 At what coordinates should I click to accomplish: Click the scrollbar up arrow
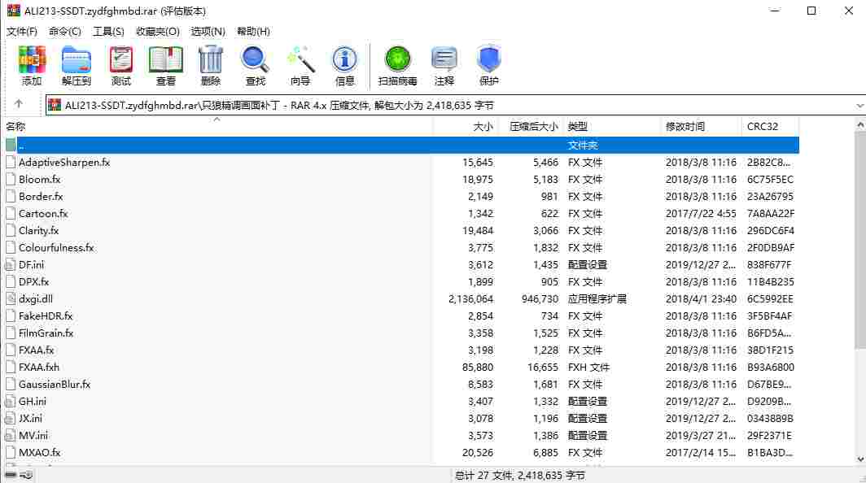[860, 125]
